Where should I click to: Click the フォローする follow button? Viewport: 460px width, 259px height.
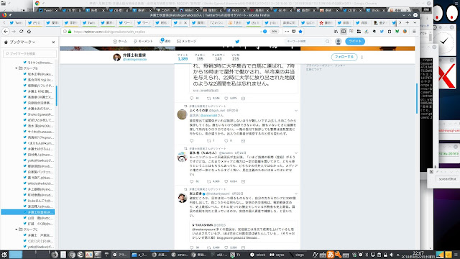click(x=344, y=57)
